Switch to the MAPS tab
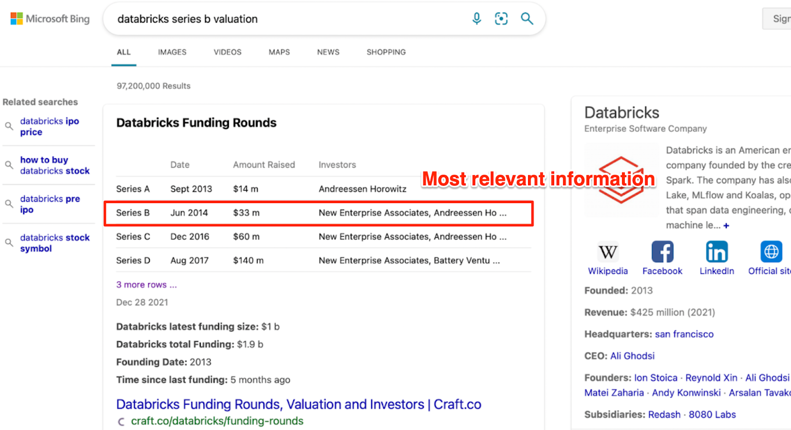The height and width of the screenshot is (430, 791). tap(279, 52)
